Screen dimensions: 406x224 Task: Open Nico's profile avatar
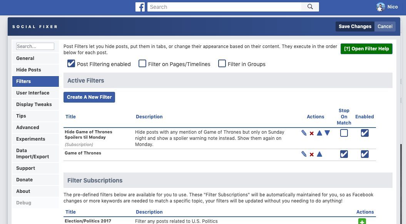point(380,7)
